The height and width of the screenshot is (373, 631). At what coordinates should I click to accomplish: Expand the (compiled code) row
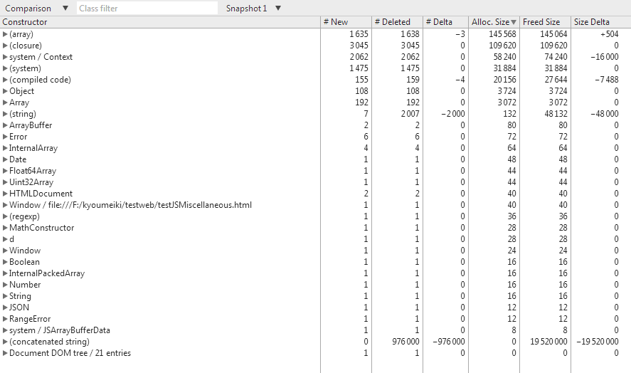(x=5, y=80)
